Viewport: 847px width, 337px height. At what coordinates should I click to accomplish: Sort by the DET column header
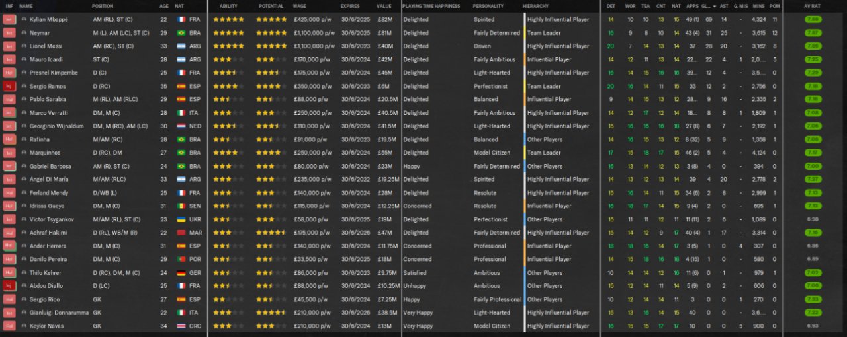click(611, 6)
